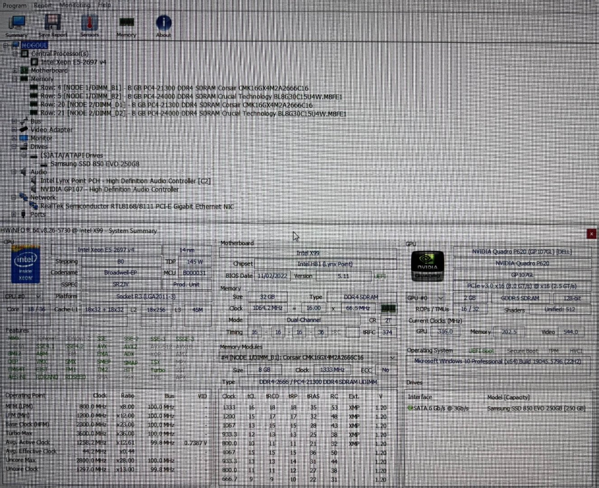Collapse the Audio tree node
The height and width of the screenshot is (488, 599).
(x=14, y=172)
